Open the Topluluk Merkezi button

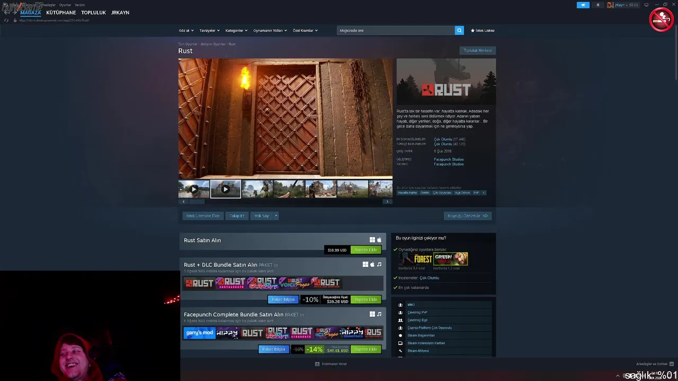click(x=478, y=51)
